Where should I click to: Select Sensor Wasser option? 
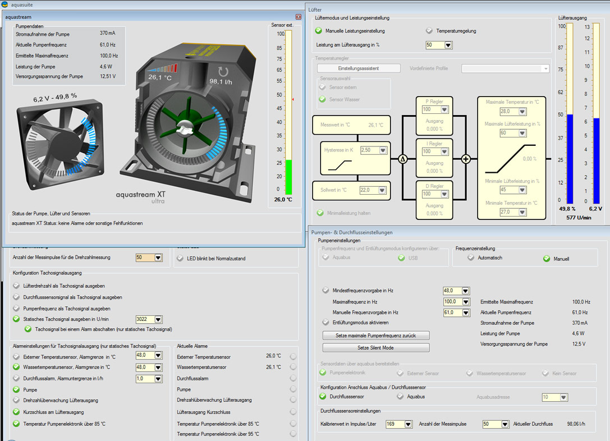coord(322,99)
